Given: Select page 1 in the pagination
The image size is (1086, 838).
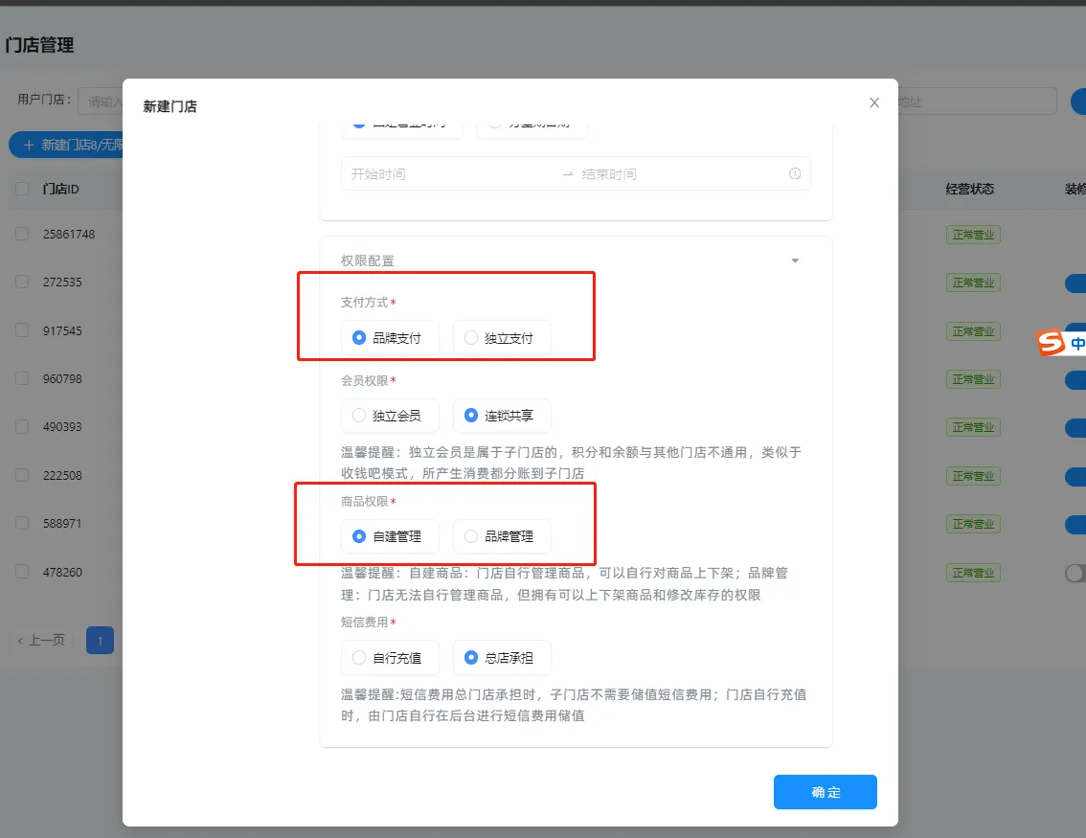Looking at the screenshot, I should click(x=100, y=640).
